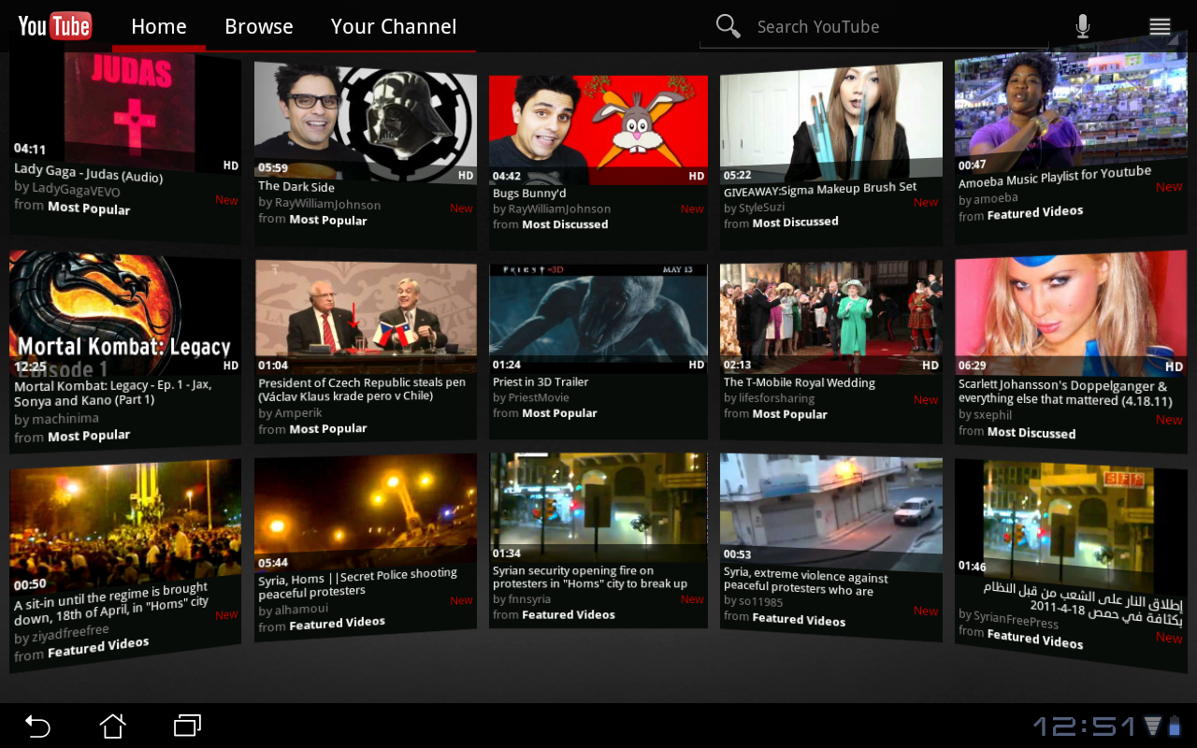Play T-Mobile Royal Wedding thumbnail
The width and height of the screenshot is (1197, 748).
click(x=831, y=318)
